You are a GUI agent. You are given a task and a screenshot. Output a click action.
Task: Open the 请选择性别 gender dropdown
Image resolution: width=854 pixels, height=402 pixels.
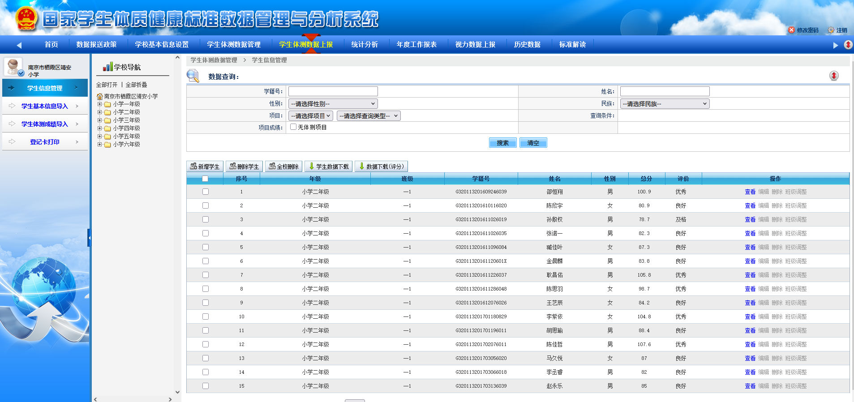click(333, 104)
